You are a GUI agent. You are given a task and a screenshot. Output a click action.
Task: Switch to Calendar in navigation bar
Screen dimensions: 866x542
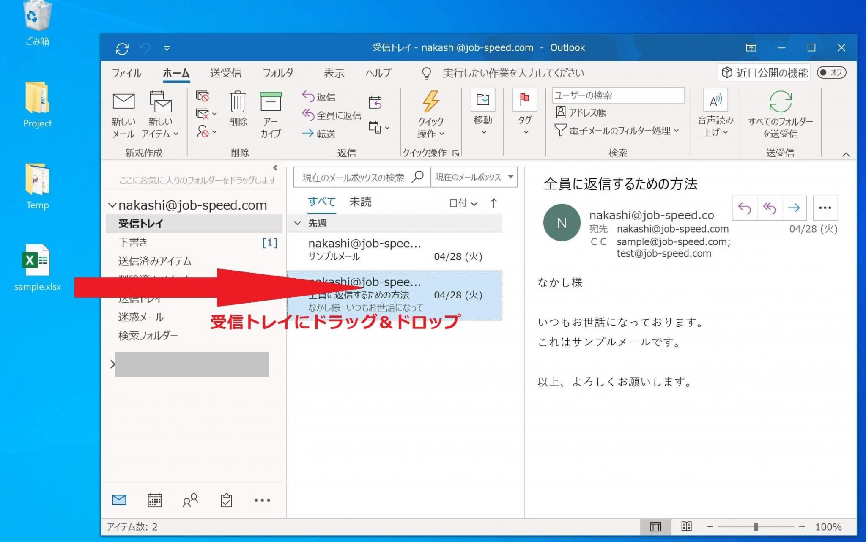pyautogui.click(x=155, y=501)
